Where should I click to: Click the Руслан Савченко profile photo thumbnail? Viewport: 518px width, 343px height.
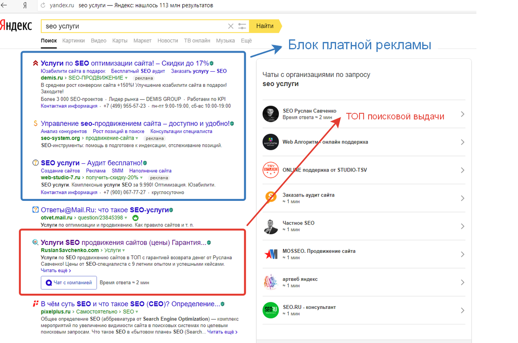click(x=271, y=114)
